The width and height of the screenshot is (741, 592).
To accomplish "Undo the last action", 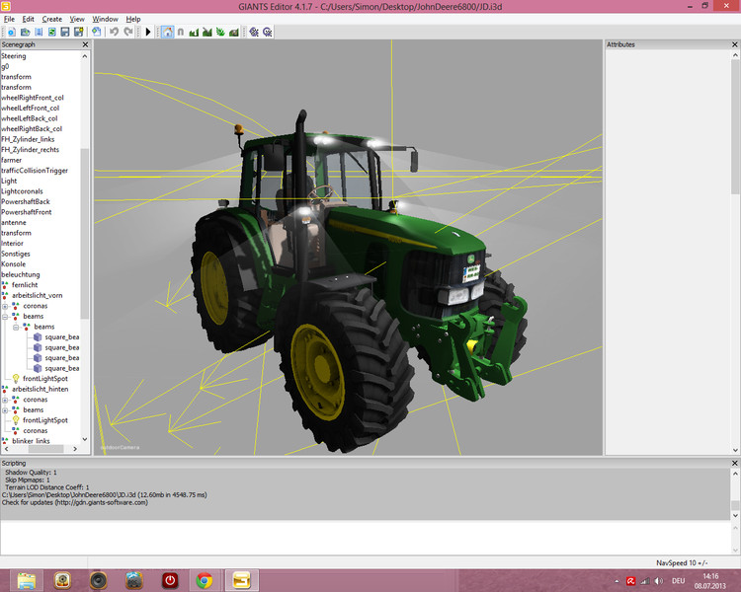I will click(x=114, y=32).
